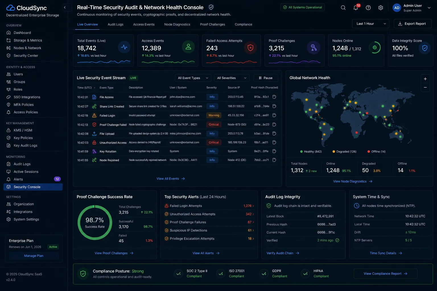Image resolution: width=437 pixels, height=291 pixels.
Task: Open View Compliance Report
Action: [x=386, y=274]
